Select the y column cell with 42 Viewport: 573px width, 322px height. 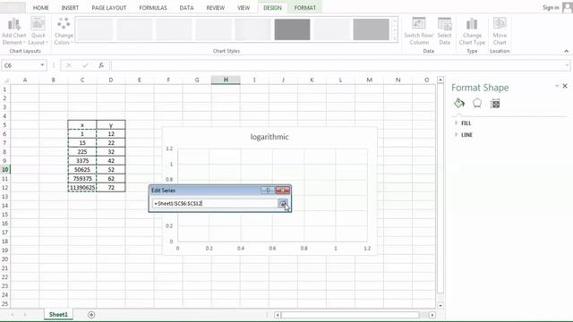pos(111,161)
